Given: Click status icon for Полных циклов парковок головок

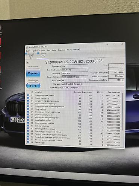Looking at the screenshot, I should (28, 140).
